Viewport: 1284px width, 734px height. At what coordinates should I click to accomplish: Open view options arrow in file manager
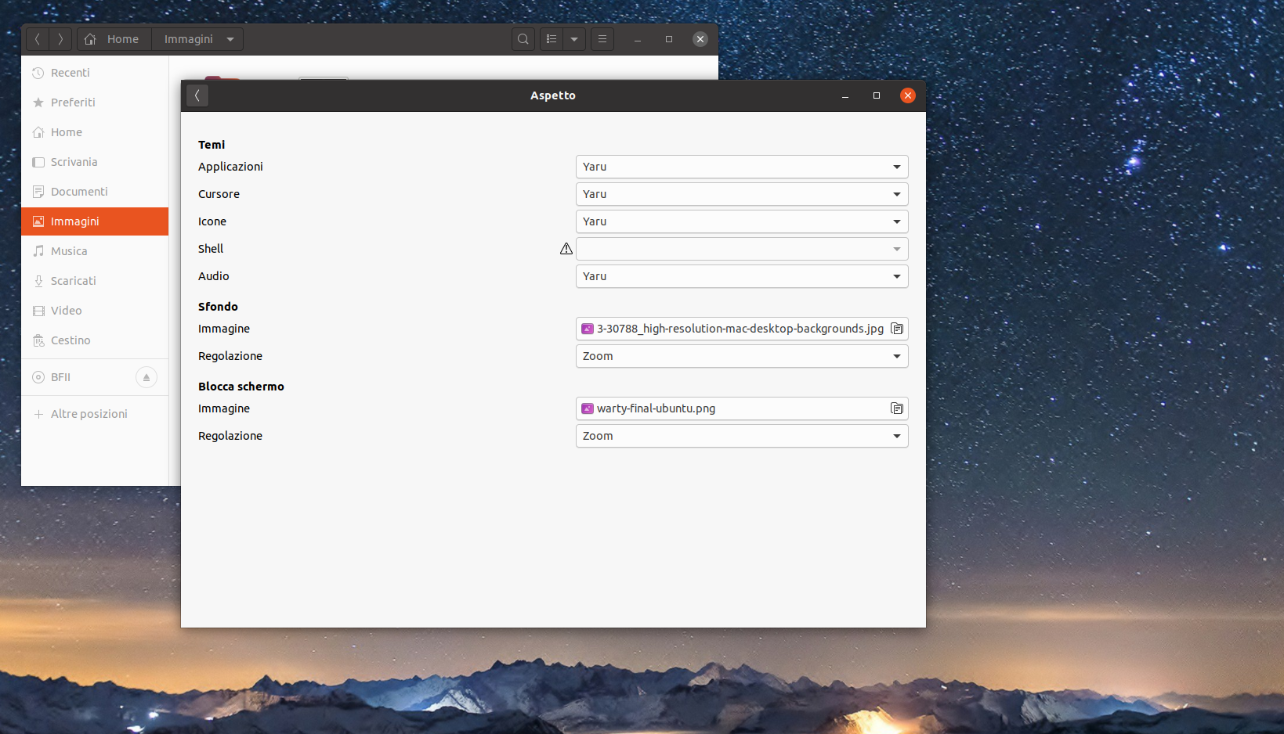coord(574,39)
